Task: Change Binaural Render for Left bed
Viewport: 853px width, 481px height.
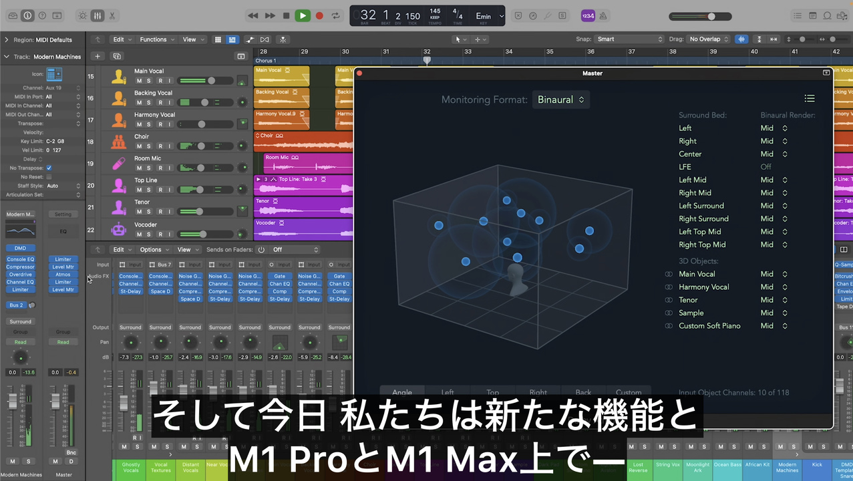Action: tap(774, 128)
